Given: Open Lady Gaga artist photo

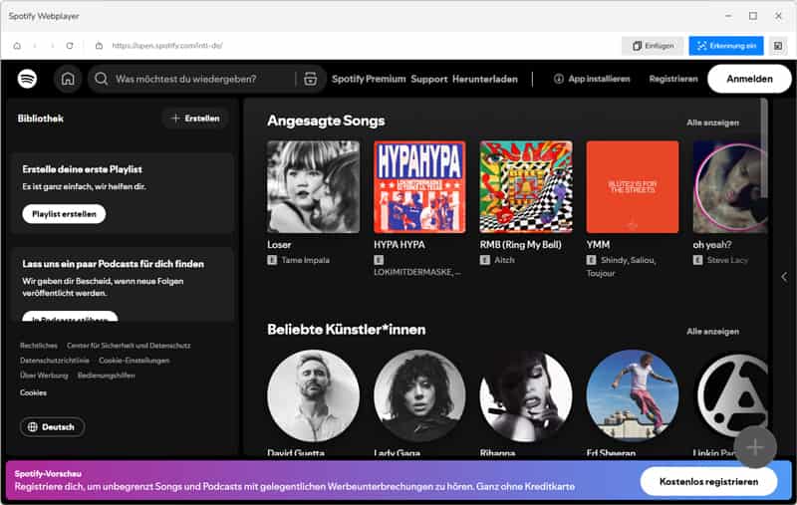Looking at the screenshot, I should point(419,395).
